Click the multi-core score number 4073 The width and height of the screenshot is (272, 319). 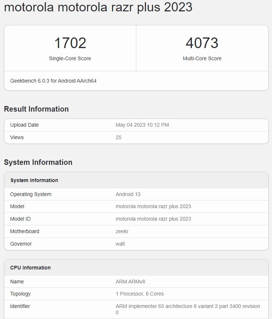(x=202, y=43)
